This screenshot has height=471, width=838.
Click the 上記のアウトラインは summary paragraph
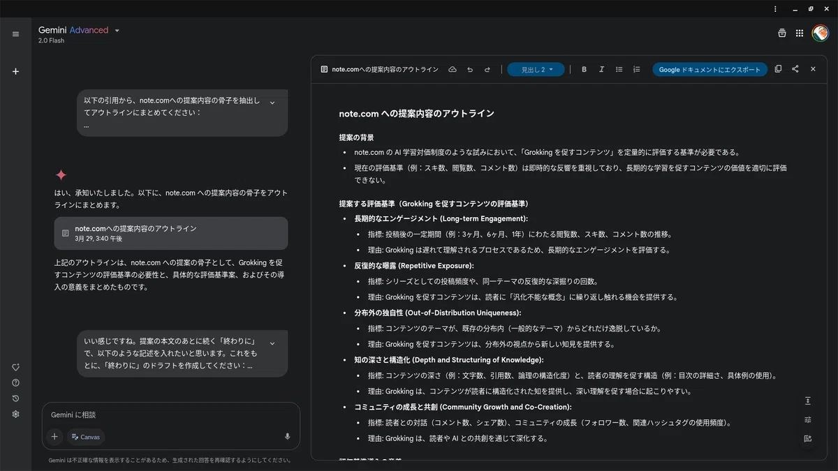point(169,275)
